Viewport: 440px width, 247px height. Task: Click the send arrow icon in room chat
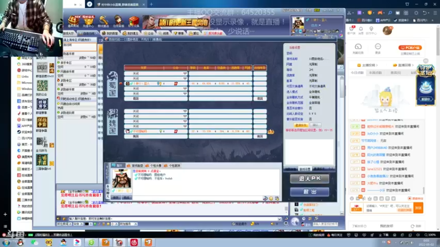265,198
